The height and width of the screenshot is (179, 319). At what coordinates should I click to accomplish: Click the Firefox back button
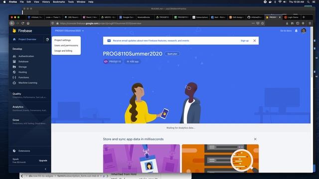coord(12,23)
